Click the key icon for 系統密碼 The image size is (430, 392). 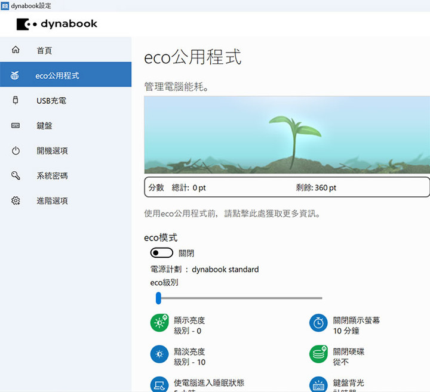pyautogui.click(x=16, y=175)
